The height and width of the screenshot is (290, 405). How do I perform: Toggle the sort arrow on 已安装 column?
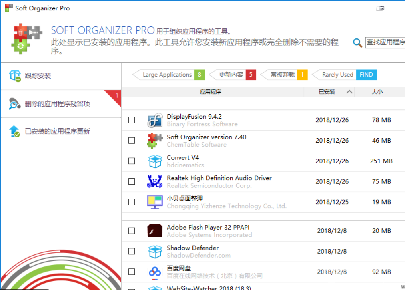(349, 92)
